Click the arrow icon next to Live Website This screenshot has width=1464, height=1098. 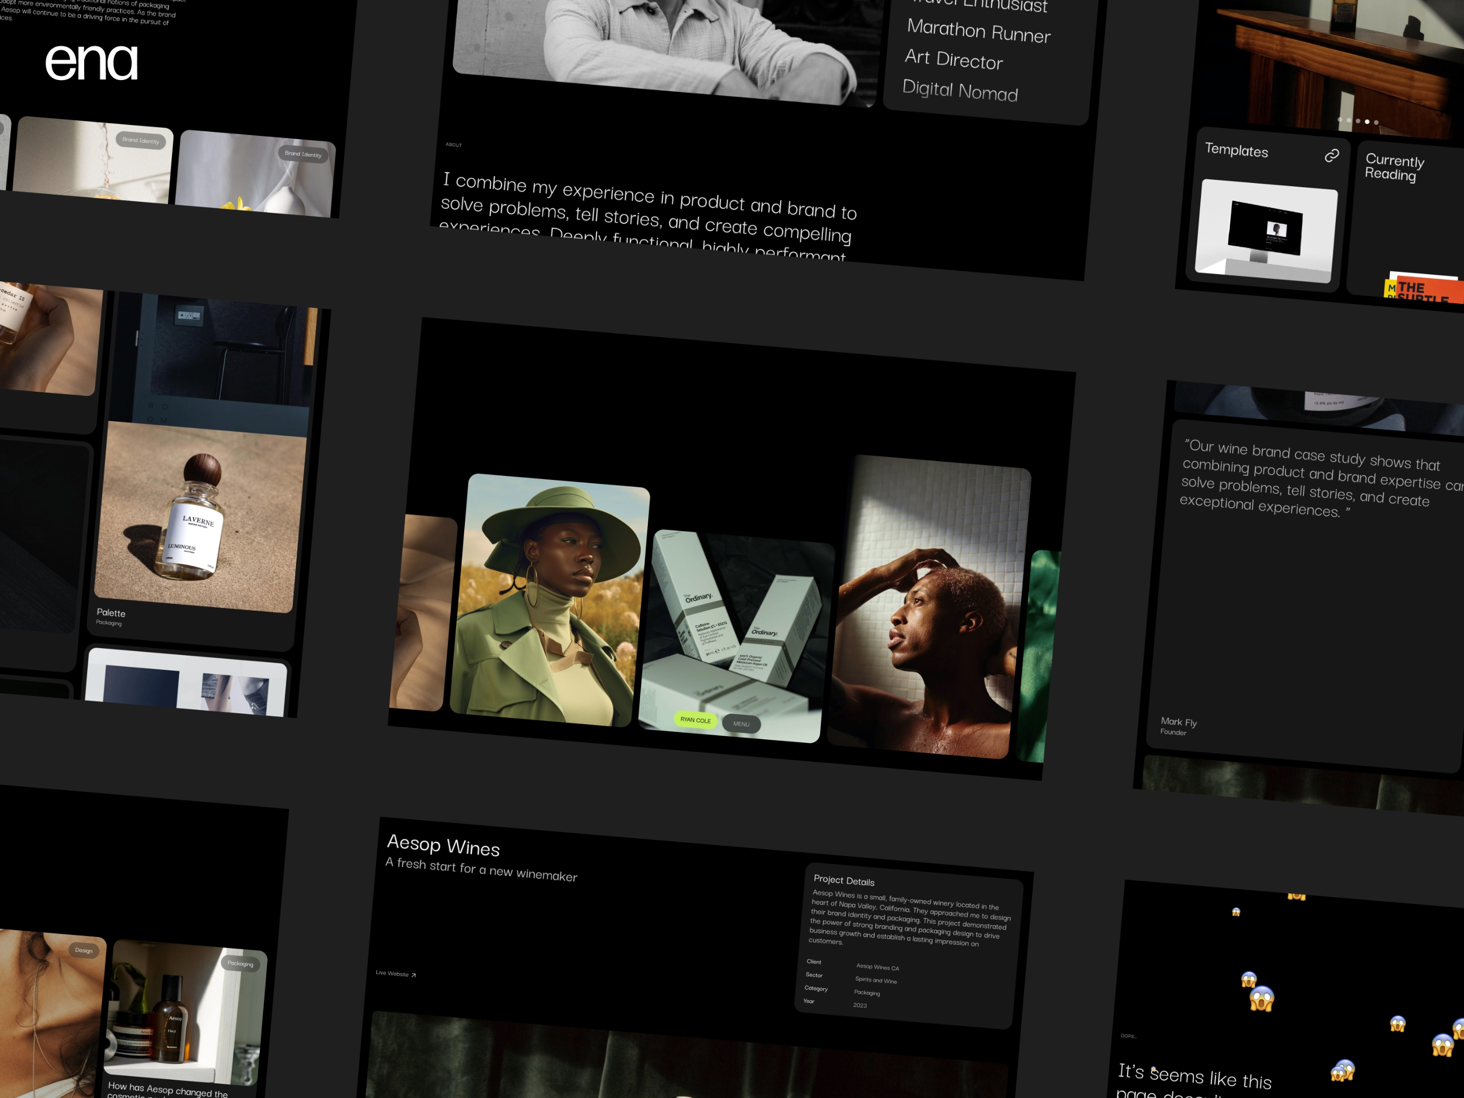tap(414, 975)
